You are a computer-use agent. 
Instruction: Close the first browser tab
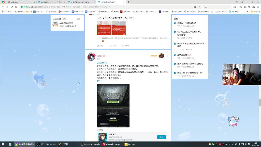pos(34,2)
